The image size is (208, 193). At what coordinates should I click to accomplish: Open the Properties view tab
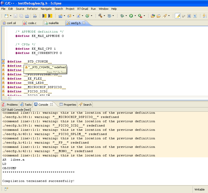point(68,105)
